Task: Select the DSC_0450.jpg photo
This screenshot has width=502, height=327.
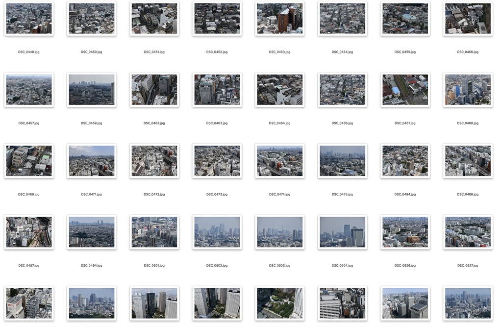Action: click(x=92, y=19)
